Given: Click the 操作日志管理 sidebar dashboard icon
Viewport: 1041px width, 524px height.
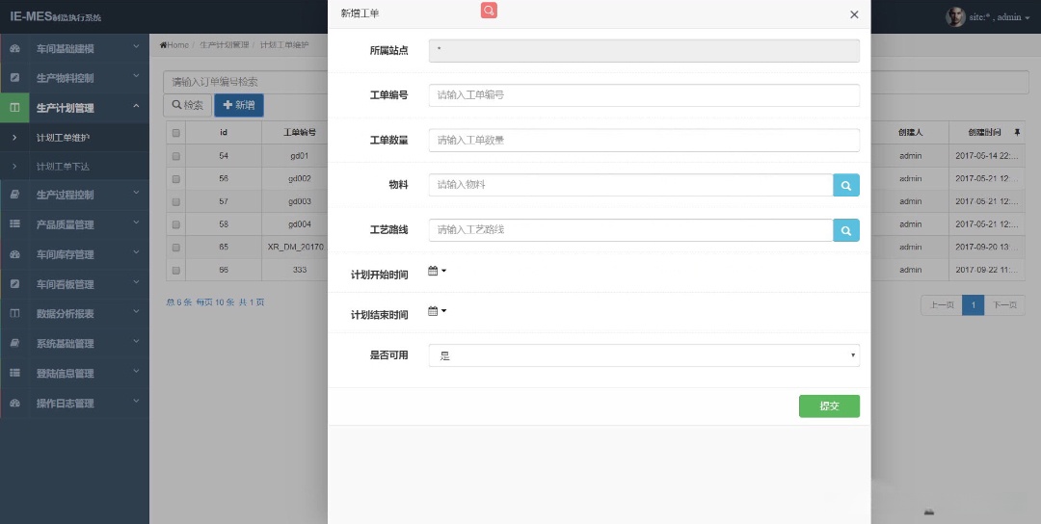Looking at the screenshot, I should 14,403.
